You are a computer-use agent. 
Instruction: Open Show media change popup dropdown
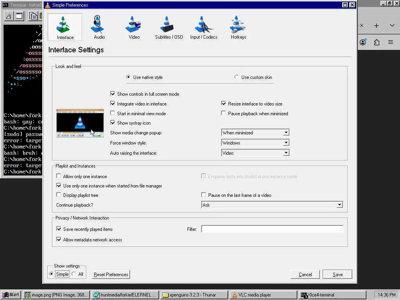[x=255, y=133]
